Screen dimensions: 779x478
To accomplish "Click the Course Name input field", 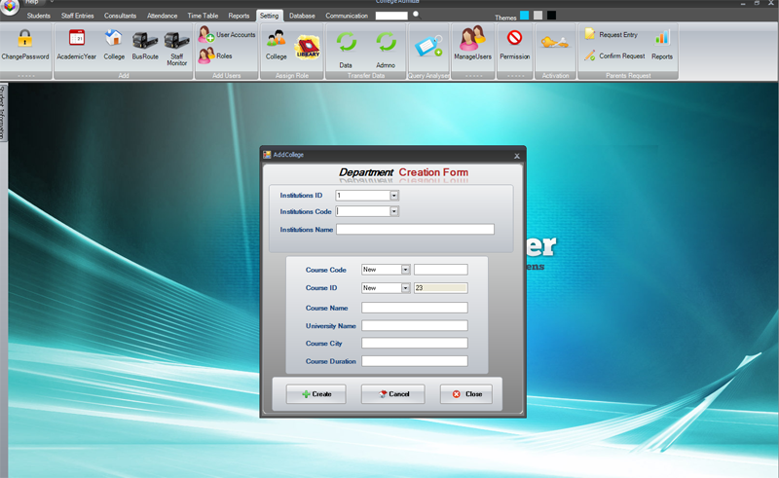I will (415, 308).
